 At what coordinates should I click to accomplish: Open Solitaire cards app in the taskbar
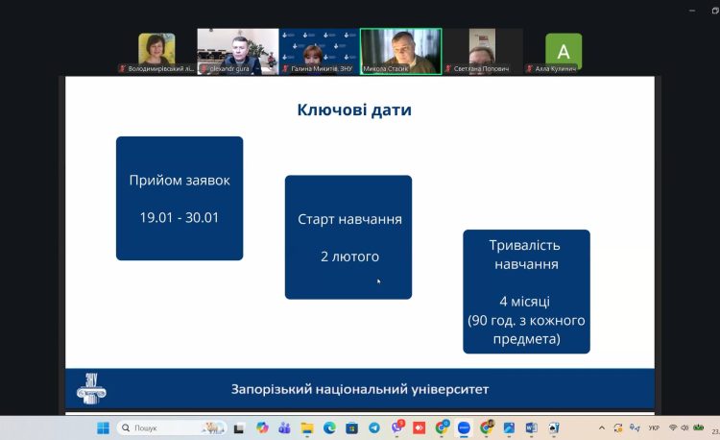pos(554,428)
